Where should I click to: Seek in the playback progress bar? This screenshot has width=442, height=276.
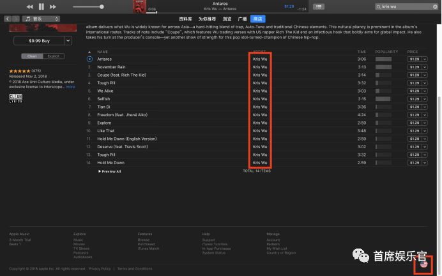coord(227,12)
